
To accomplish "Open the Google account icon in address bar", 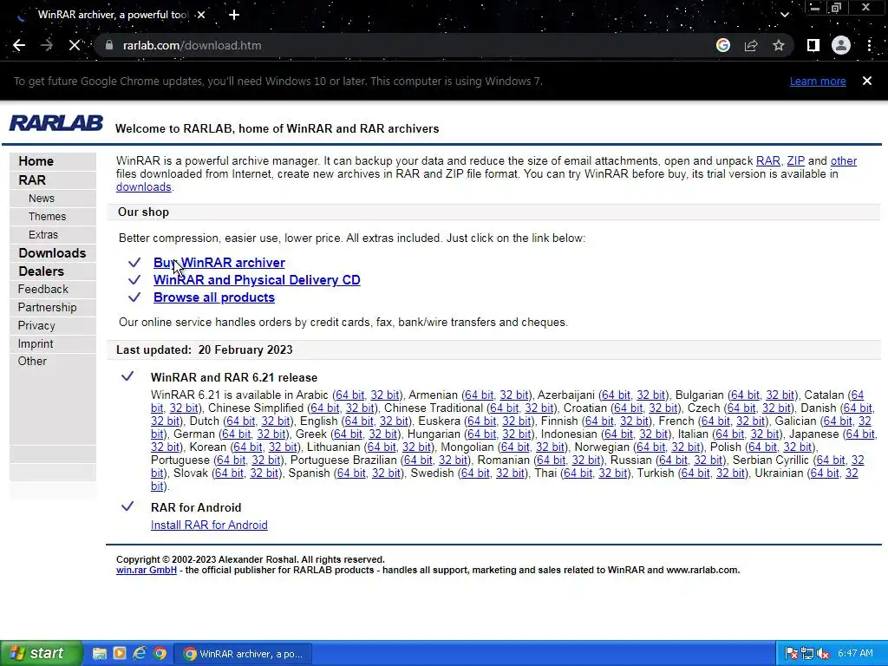I will [722, 45].
